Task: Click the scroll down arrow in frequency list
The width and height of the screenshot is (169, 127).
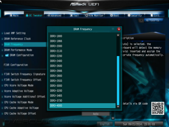Action: tap(118, 107)
